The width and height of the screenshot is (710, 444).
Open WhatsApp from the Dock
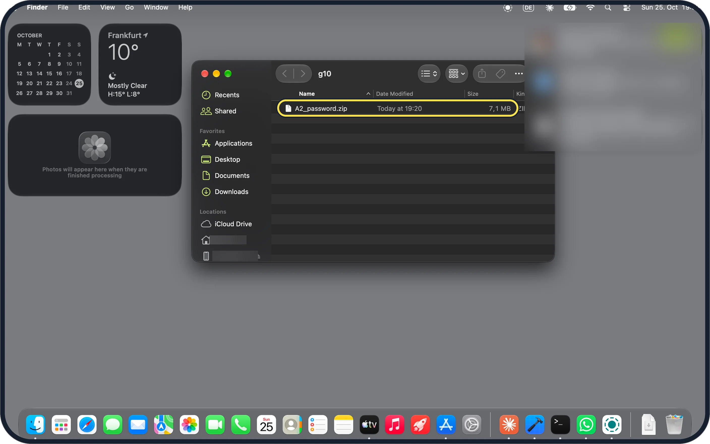[586, 424]
